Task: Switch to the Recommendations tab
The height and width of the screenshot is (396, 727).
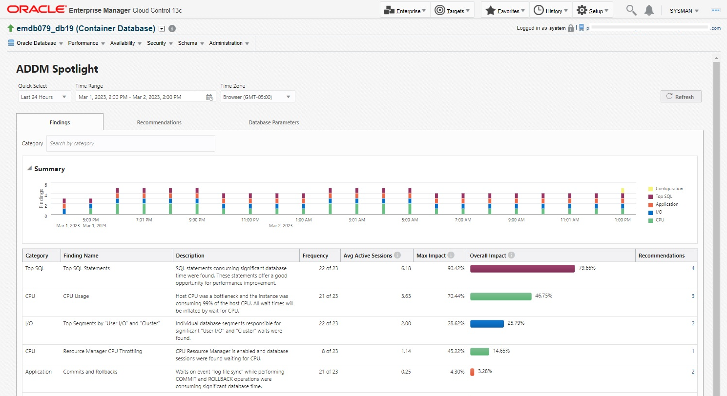Action: click(x=159, y=122)
